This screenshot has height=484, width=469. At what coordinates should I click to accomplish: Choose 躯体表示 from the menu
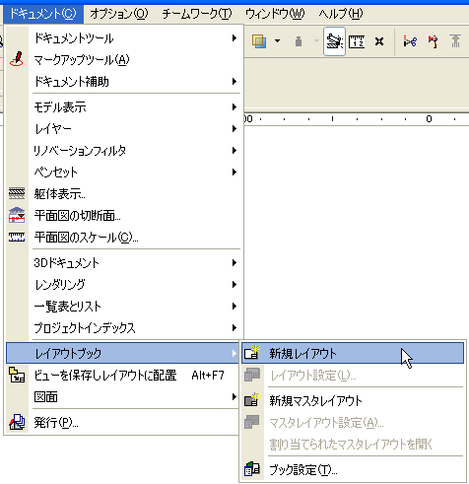click(x=123, y=194)
